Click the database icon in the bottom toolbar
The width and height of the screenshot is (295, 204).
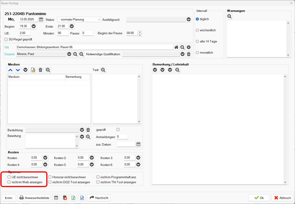pos(65,198)
